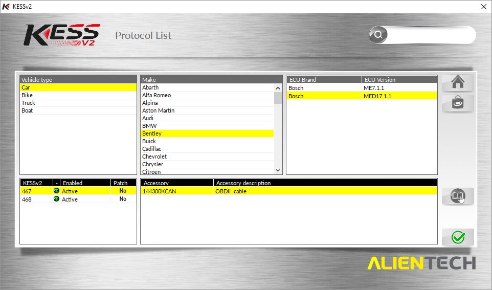Click the green Active icon for 468

point(56,199)
